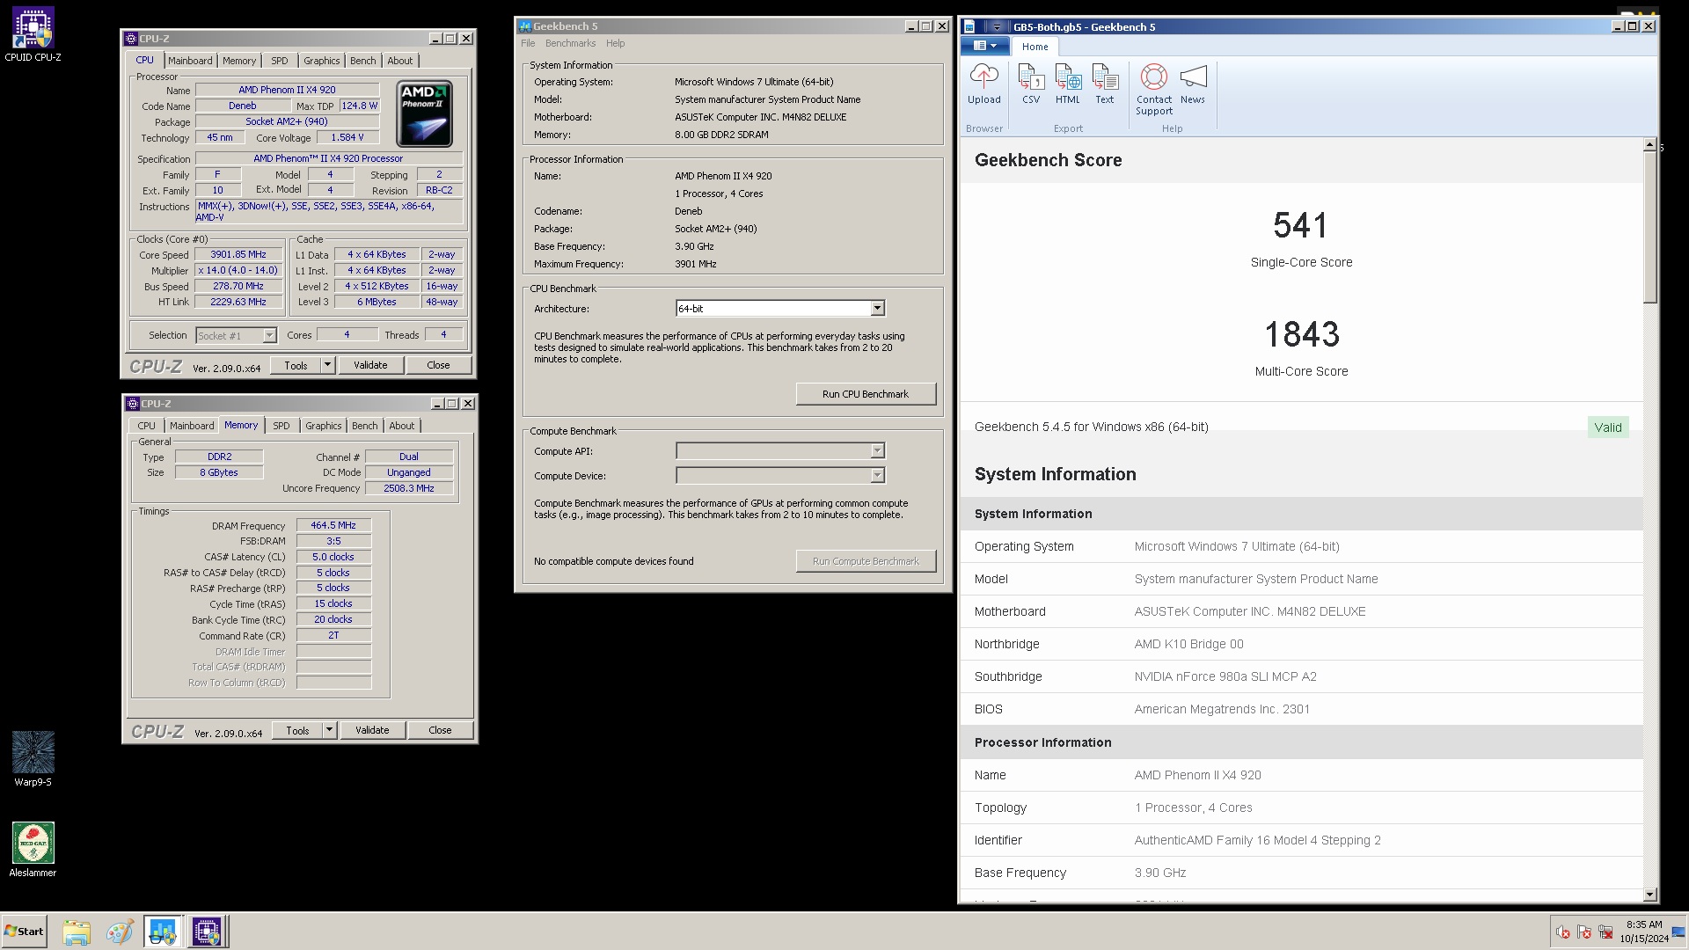Click the vertical scrollbar thumb in results

1650,228
